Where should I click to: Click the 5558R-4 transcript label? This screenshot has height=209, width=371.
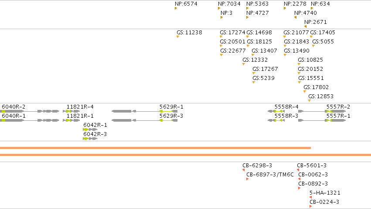[286, 107]
